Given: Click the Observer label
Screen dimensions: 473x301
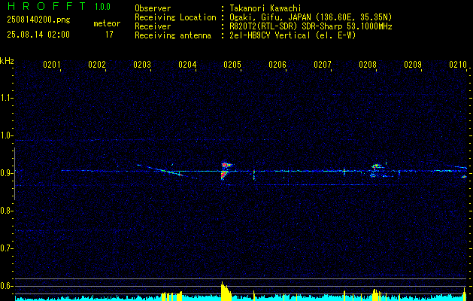Looking at the screenshot, I should coord(153,8).
